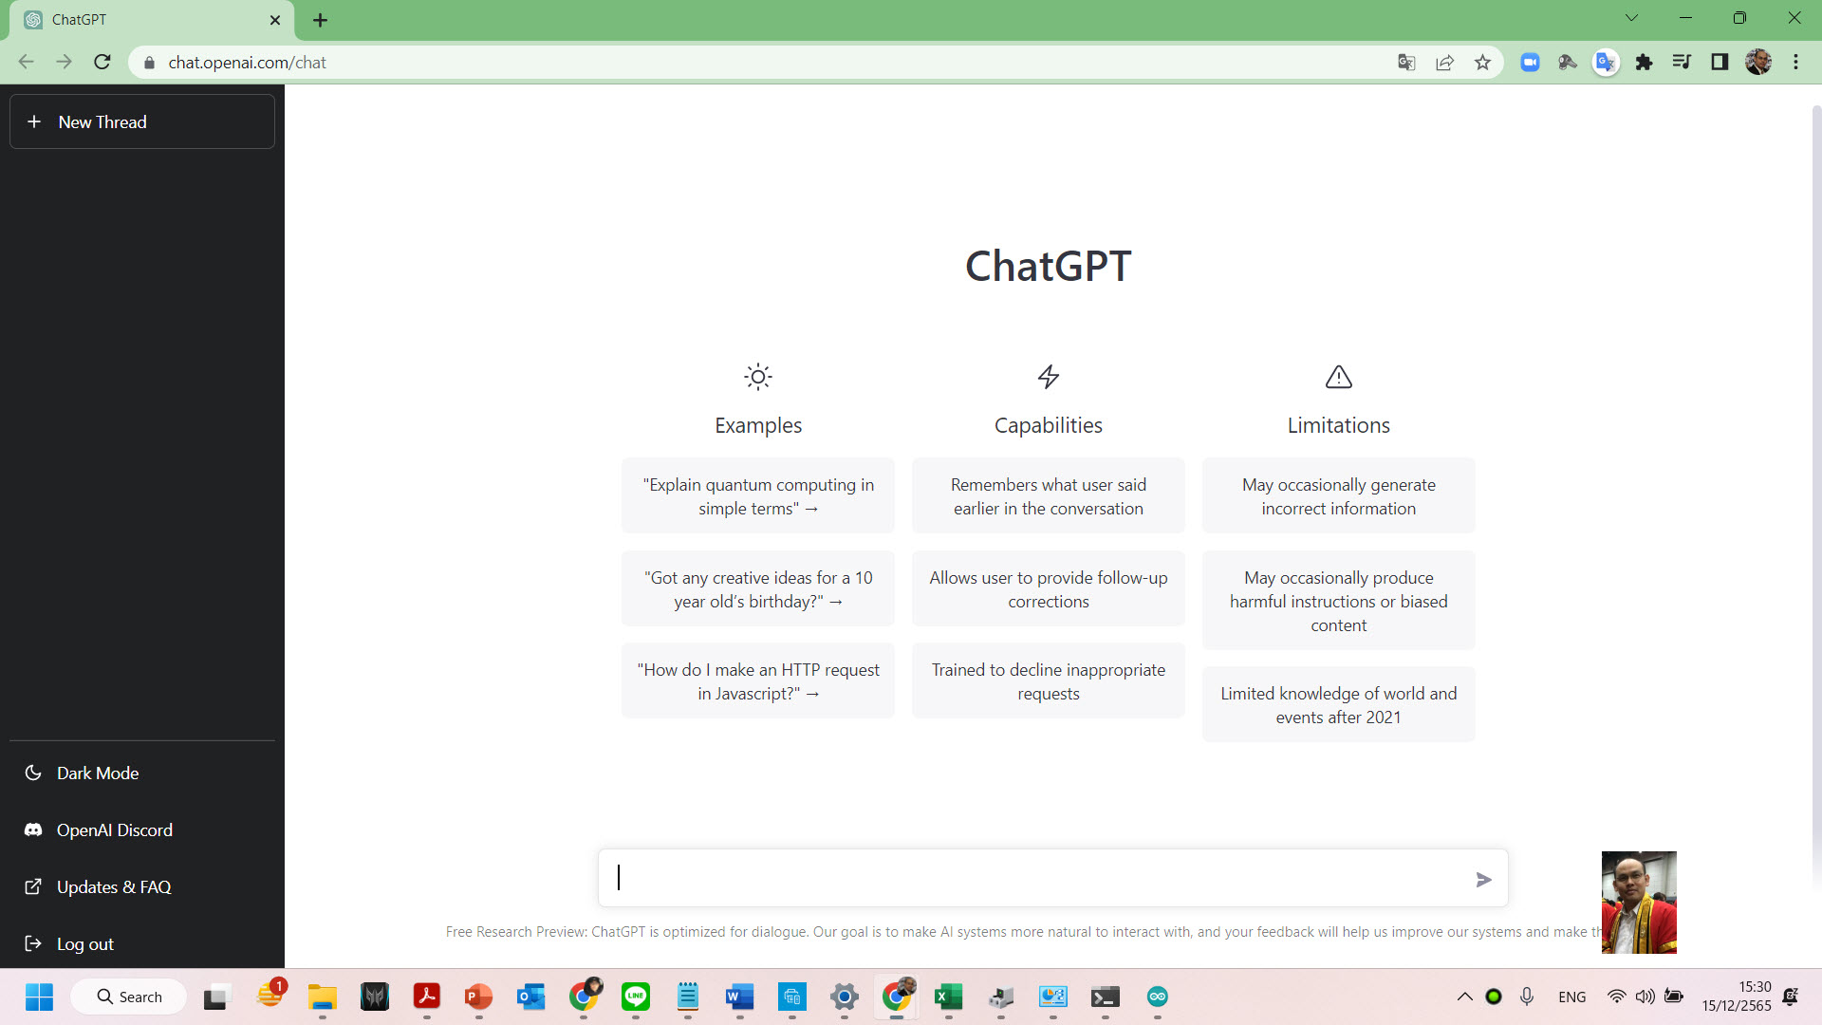Open the translate page icon
This screenshot has width=1822, height=1025.
(x=1406, y=63)
